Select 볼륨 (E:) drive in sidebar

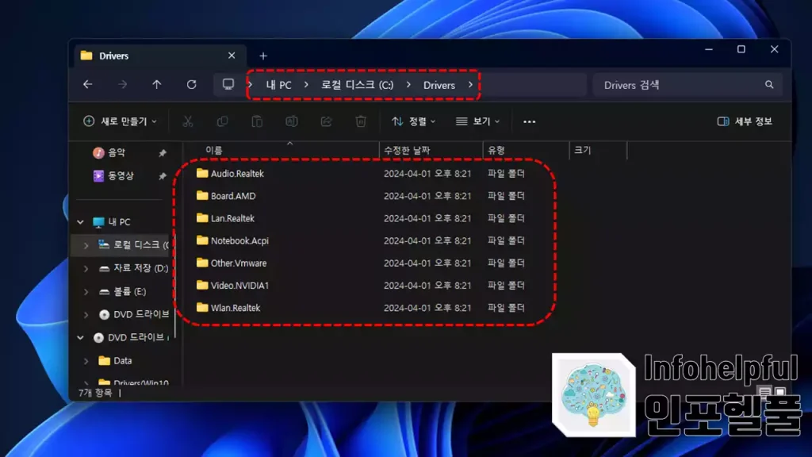point(129,291)
